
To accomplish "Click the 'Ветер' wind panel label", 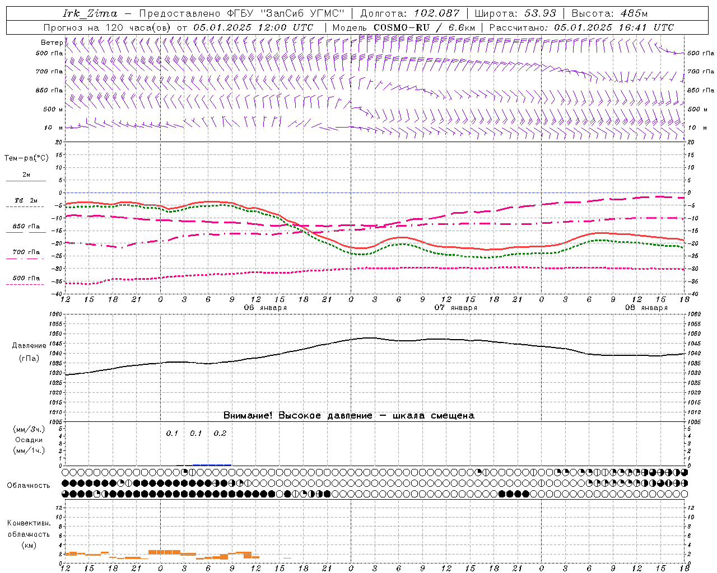I will click(52, 43).
